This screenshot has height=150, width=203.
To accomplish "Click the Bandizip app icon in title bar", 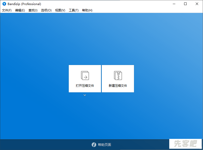I will point(4,4).
